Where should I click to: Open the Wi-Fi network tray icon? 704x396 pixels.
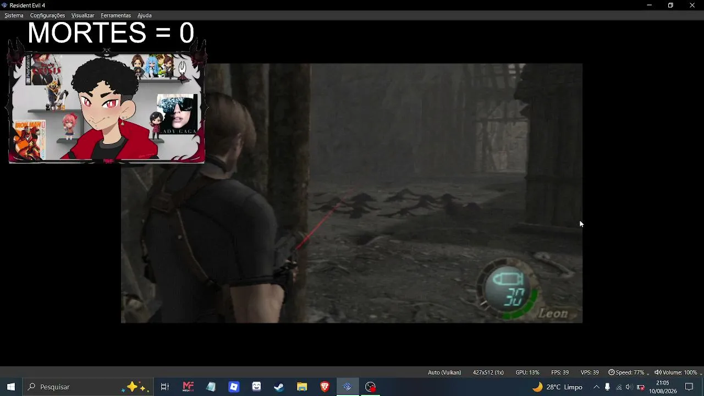point(619,387)
